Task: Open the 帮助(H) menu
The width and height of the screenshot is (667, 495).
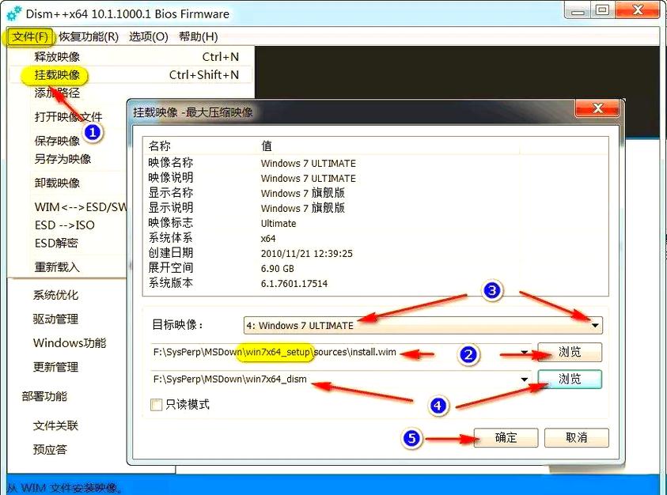Action: pyautogui.click(x=199, y=37)
